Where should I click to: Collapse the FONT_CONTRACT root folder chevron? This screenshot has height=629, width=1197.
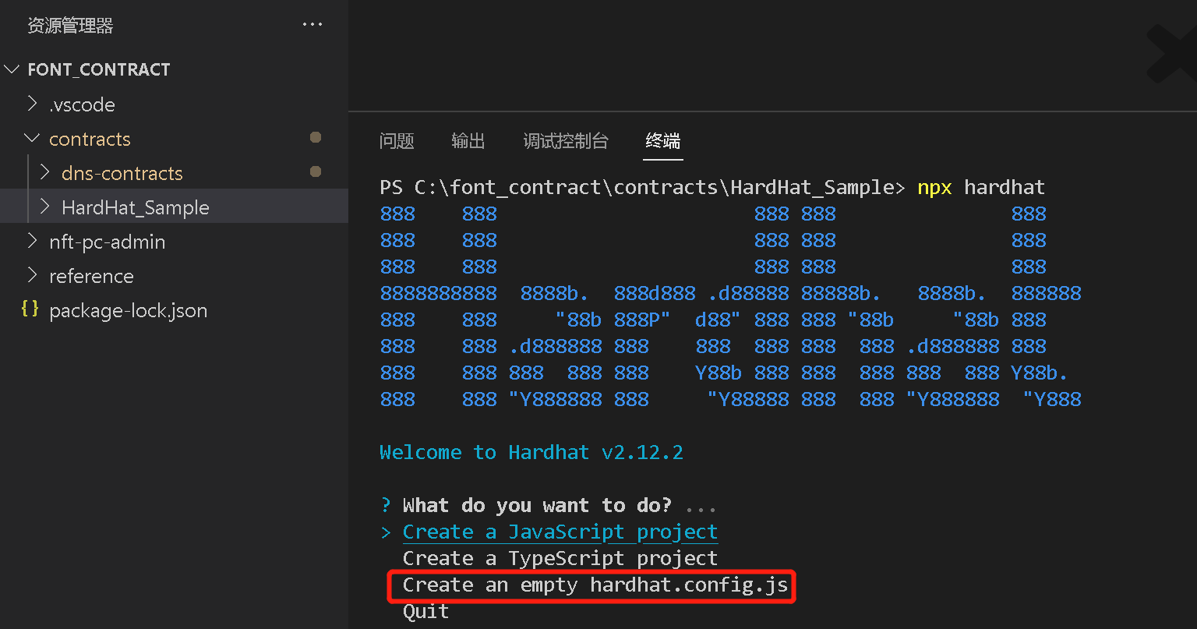(12, 69)
